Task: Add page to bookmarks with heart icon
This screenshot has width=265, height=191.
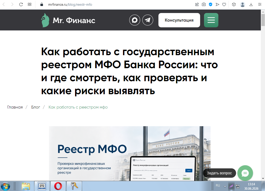Action: click(x=224, y=5)
